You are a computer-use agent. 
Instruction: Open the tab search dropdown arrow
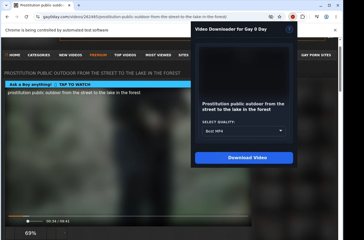click(6, 5)
